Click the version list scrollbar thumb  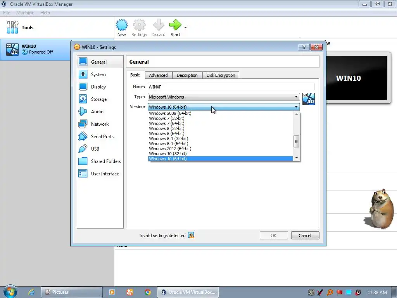(x=297, y=141)
